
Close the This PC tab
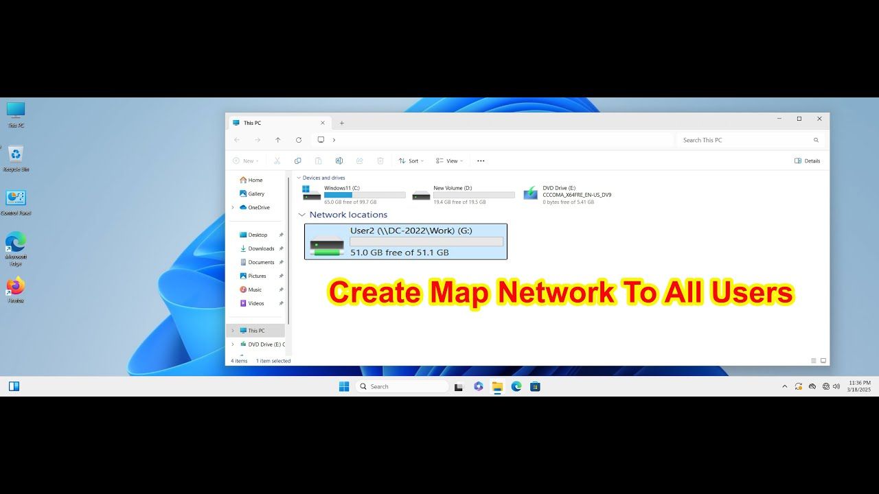323,123
